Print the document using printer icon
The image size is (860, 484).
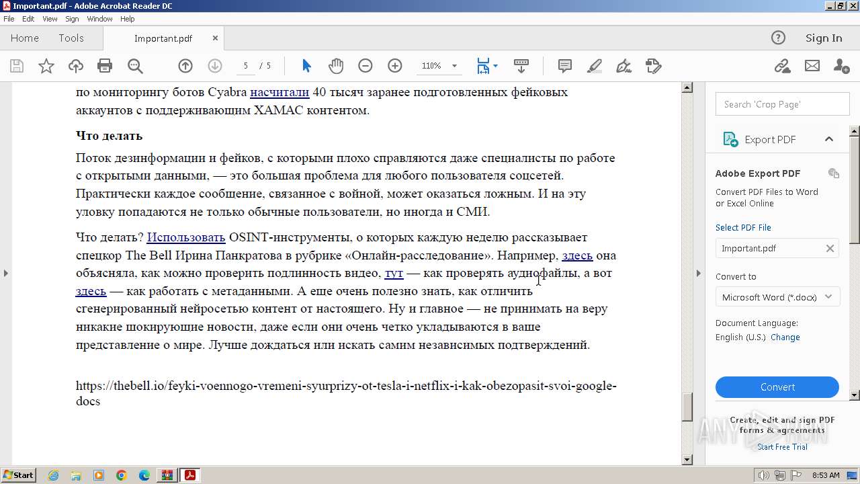[105, 66]
